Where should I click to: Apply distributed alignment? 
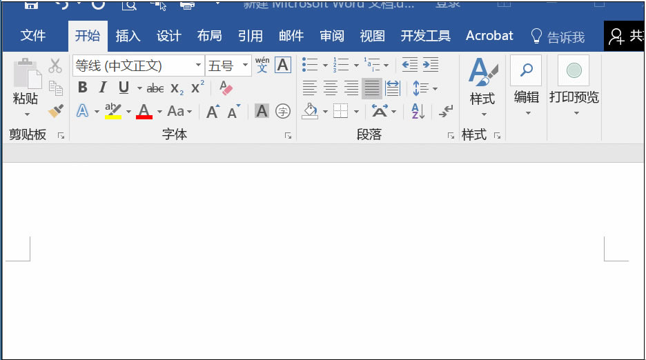click(x=393, y=88)
